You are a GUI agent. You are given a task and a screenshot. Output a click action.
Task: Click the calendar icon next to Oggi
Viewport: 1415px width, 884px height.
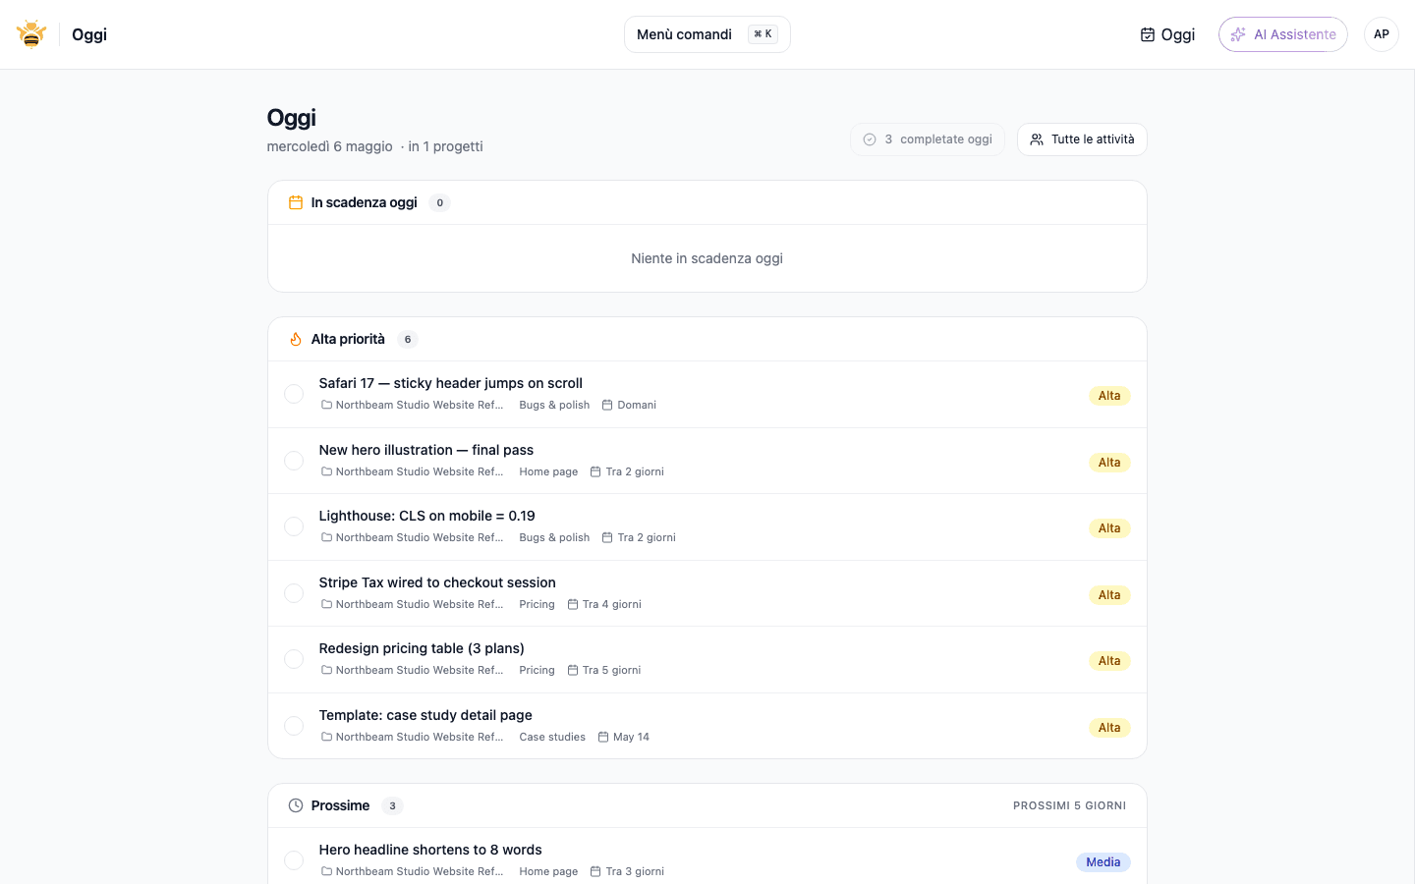pos(1147,34)
